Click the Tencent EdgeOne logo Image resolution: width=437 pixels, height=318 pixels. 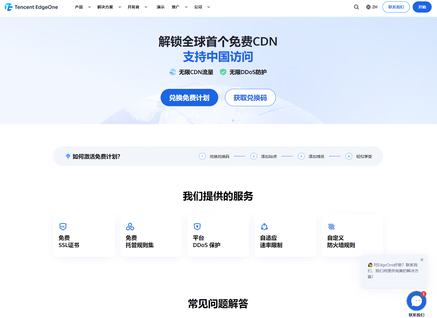(x=31, y=7)
